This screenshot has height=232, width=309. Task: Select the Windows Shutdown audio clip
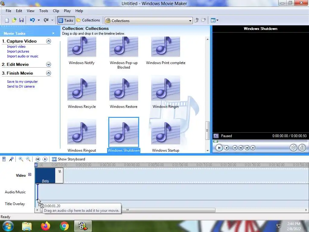click(x=123, y=135)
